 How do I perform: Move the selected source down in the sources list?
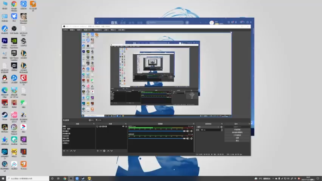pos(111,151)
